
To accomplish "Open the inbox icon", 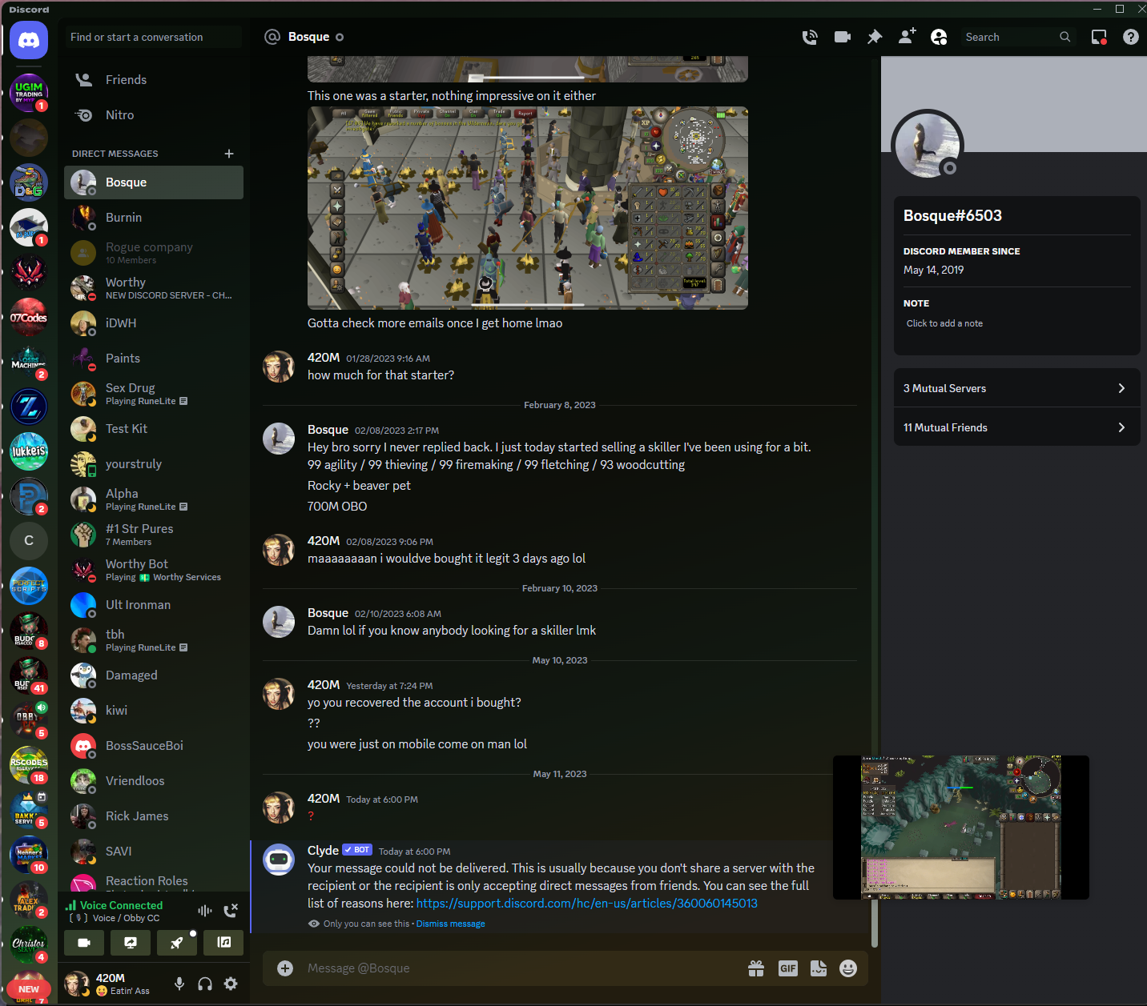I will [1099, 37].
